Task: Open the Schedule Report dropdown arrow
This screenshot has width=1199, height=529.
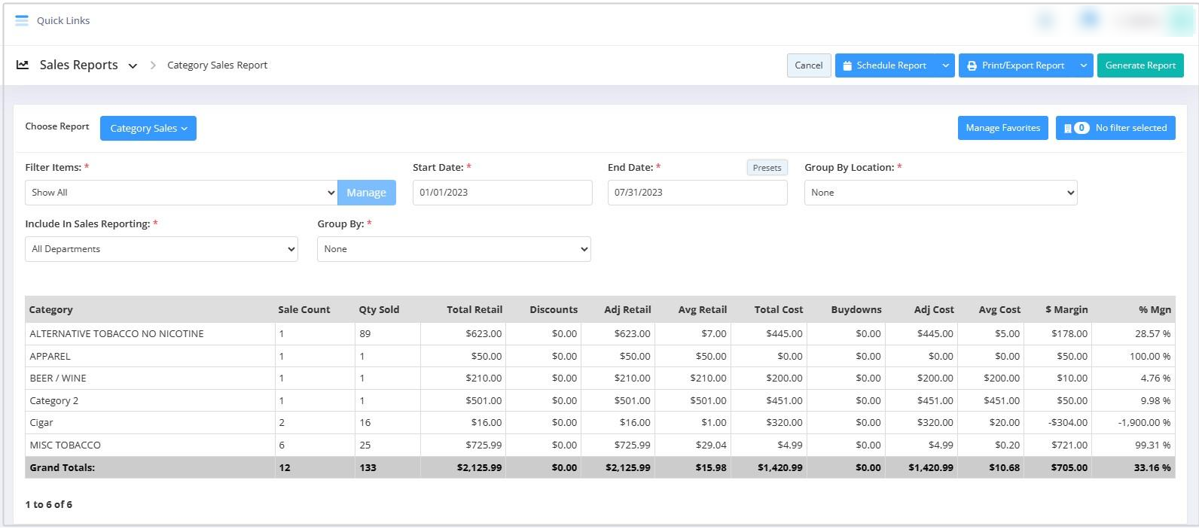Action: click(x=945, y=65)
